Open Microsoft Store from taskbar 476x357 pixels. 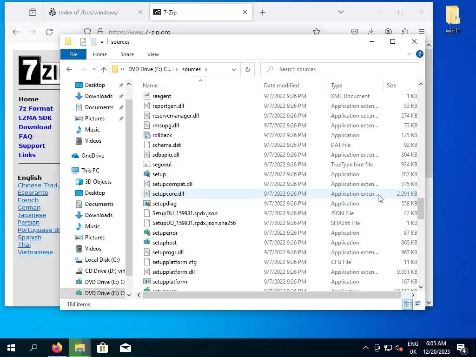click(103, 348)
